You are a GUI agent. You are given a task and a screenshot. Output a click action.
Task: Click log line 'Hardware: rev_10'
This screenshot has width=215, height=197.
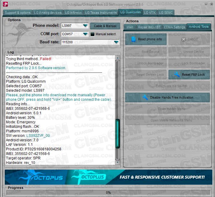point(20,163)
